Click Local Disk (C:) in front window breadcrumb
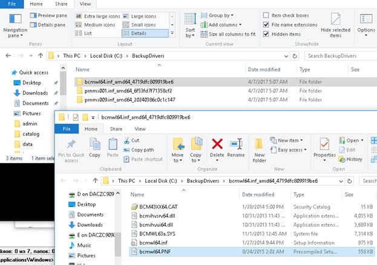This screenshot has width=377, height=265. point(161,181)
